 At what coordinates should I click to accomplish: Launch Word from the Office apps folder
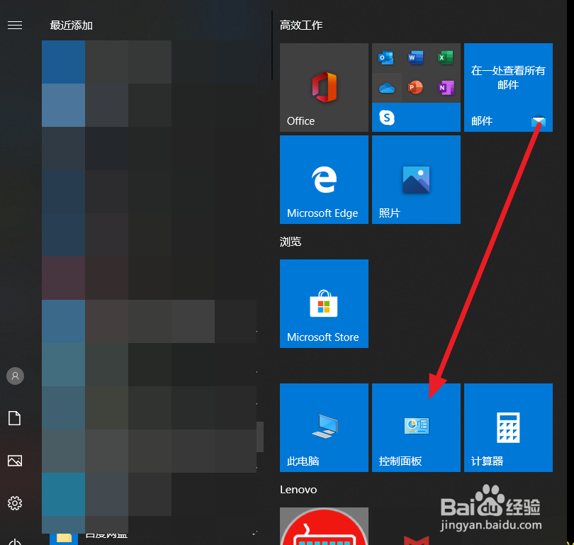[x=416, y=58]
